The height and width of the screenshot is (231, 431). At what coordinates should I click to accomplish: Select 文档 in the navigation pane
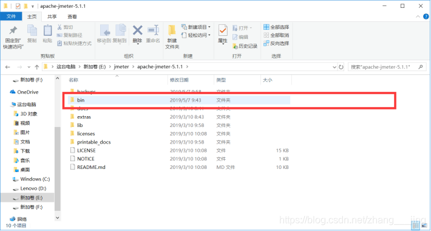(22, 142)
